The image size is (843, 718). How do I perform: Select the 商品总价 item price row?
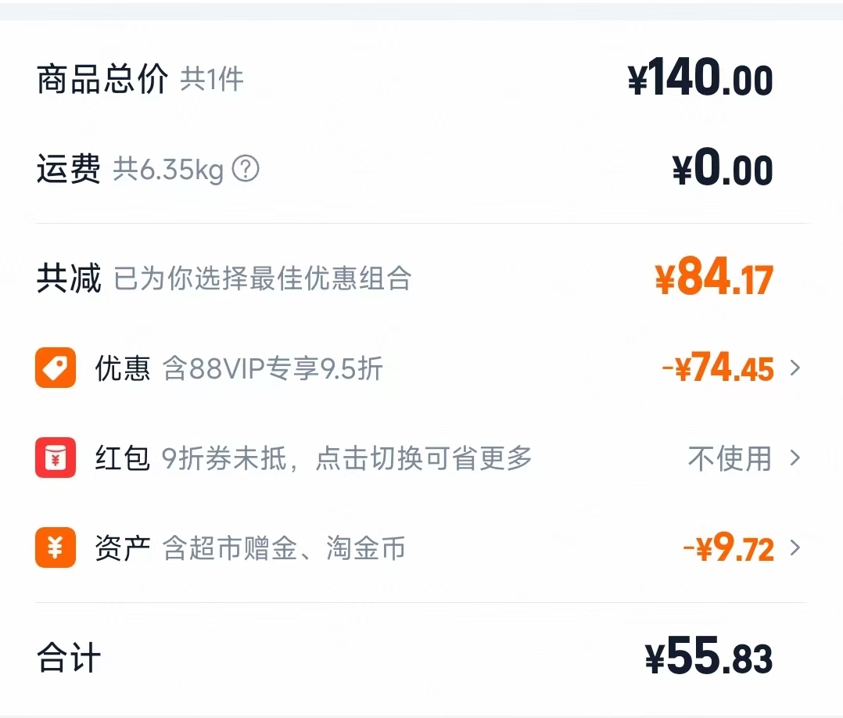102,77
